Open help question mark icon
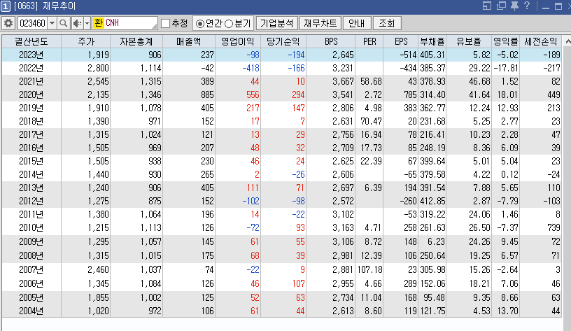This screenshot has width=571, height=331. tap(527, 6)
